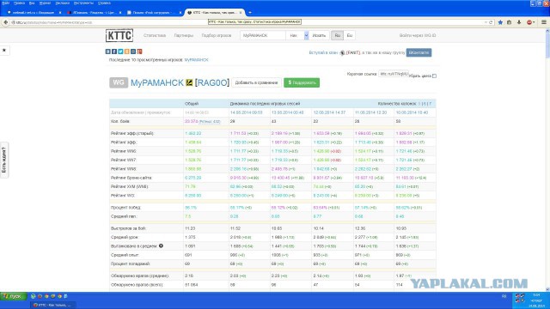Click the star widget on the left edge
Viewport: 550px width, 309px height.
[x=4, y=50]
